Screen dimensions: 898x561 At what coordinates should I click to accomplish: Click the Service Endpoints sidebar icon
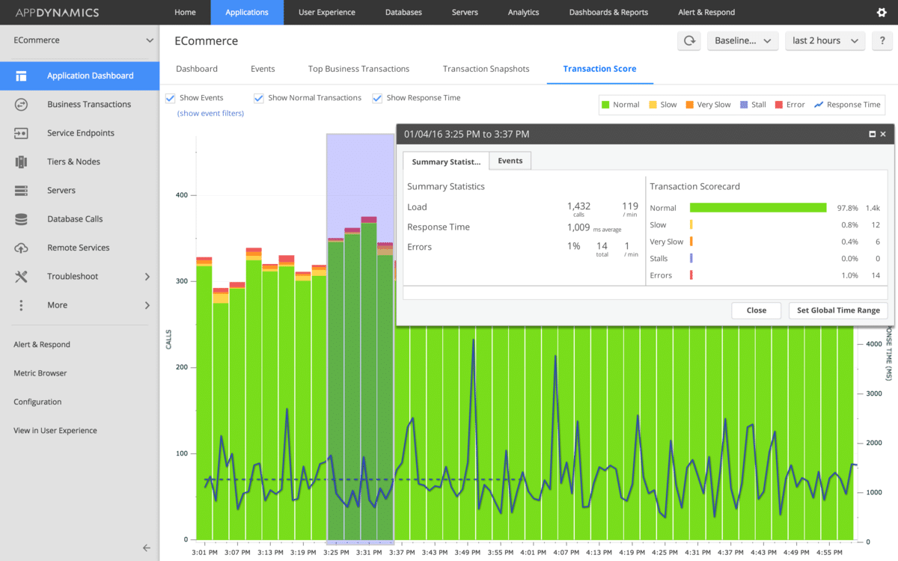point(21,133)
